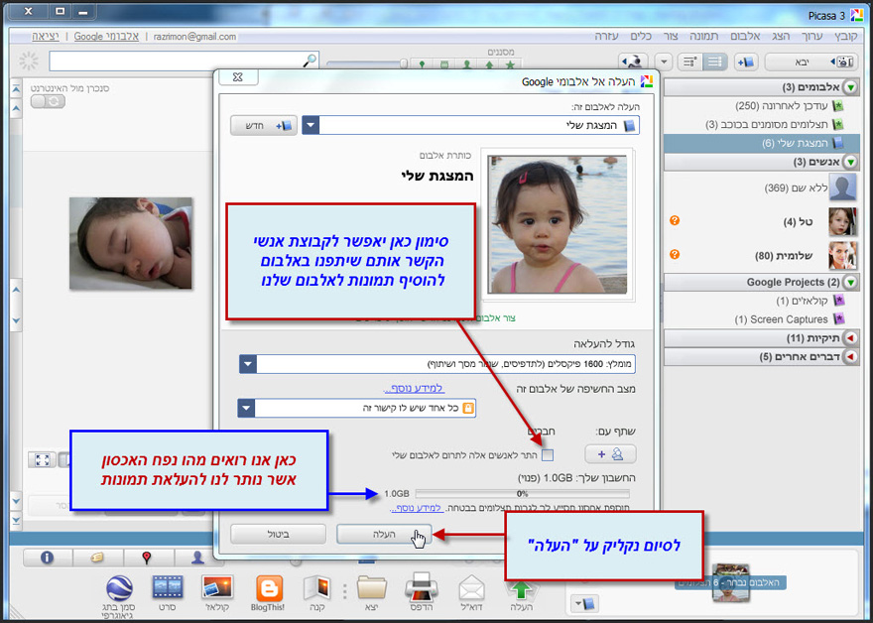Click the יציאה sign out link
873x623 pixels.
click(x=46, y=36)
